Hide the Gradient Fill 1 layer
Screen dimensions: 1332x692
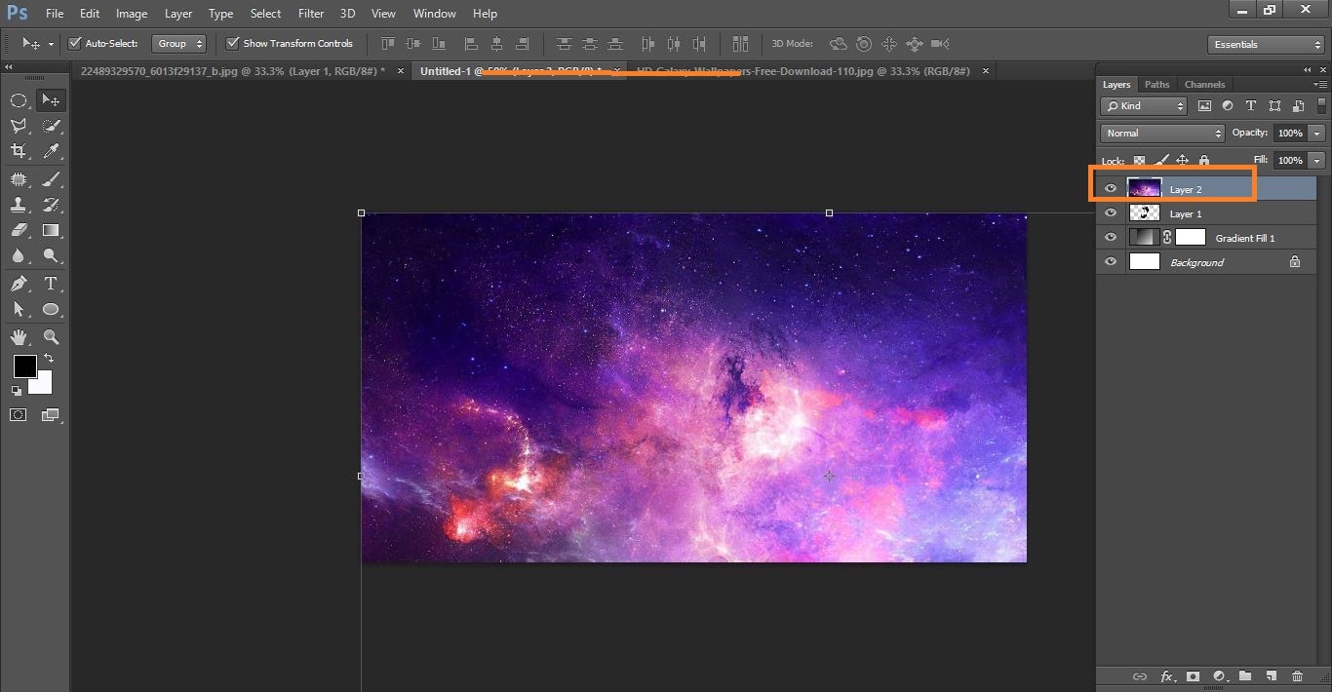coord(1111,237)
